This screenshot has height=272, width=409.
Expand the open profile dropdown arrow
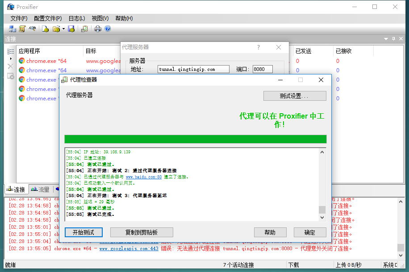(63, 29)
